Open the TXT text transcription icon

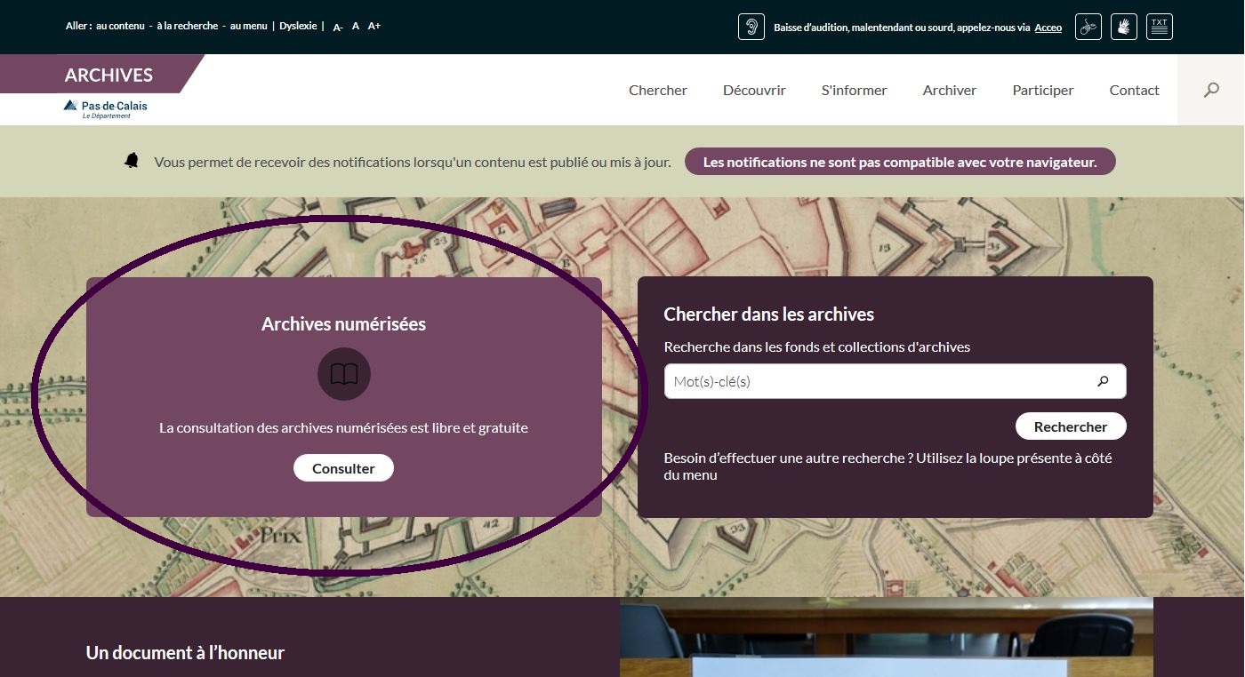pos(1158,27)
